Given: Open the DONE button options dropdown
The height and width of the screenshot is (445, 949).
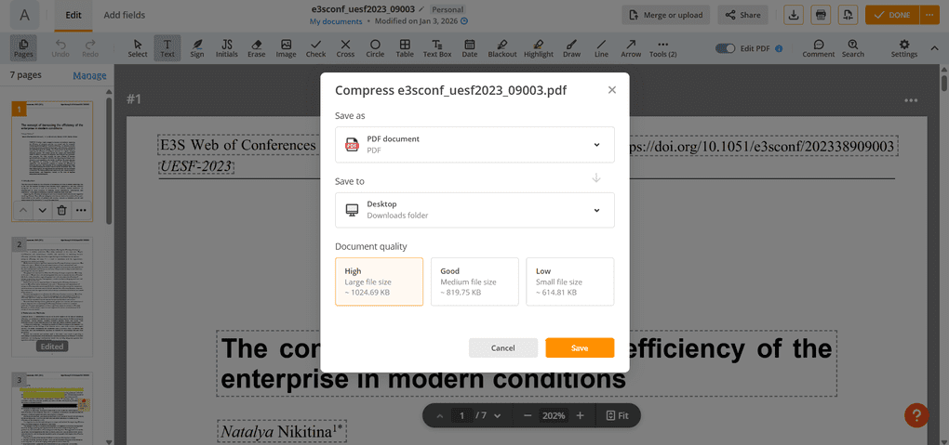Looking at the screenshot, I should click(x=929, y=15).
